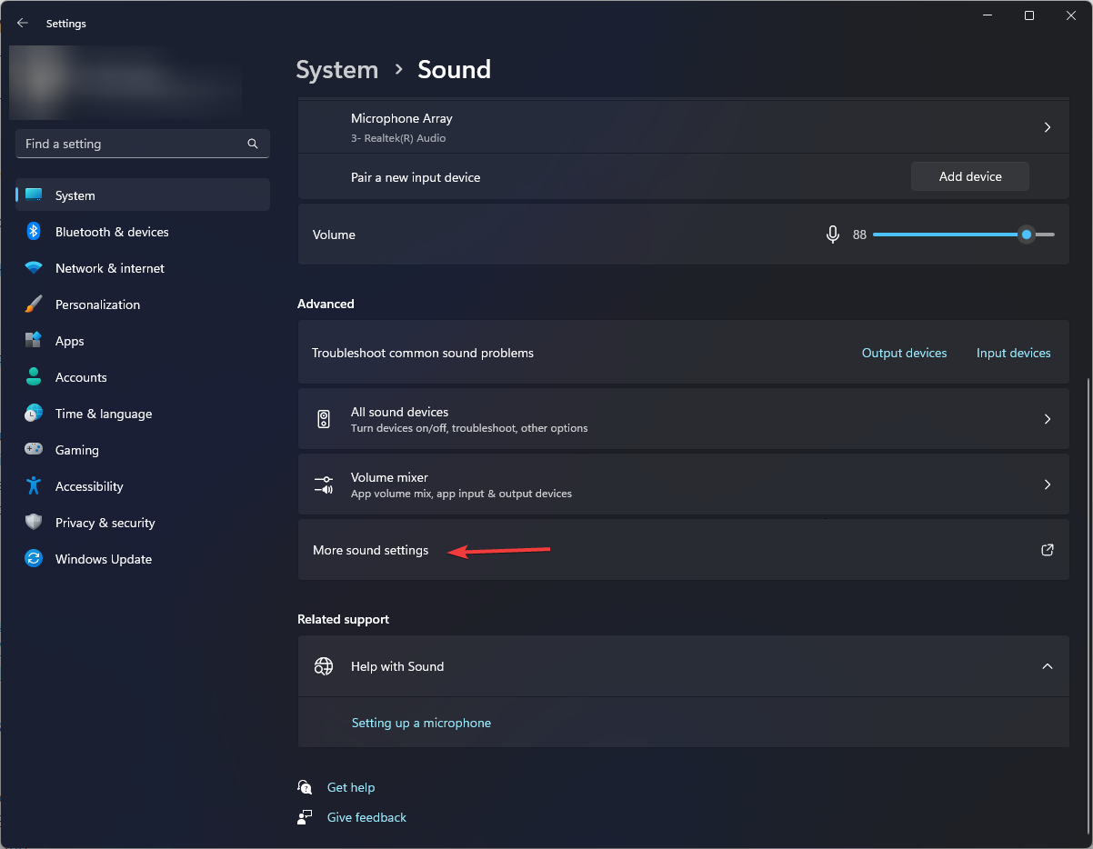Click the Give feedback person icon

[306, 817]
